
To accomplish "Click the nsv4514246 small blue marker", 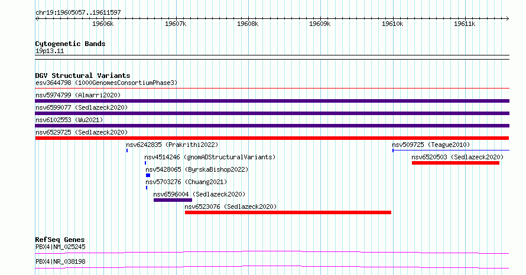I will [x=145, y=163].
